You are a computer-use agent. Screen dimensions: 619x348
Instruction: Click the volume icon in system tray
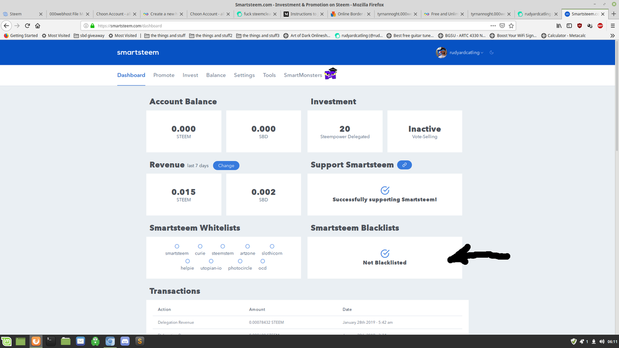coord(602,342)
